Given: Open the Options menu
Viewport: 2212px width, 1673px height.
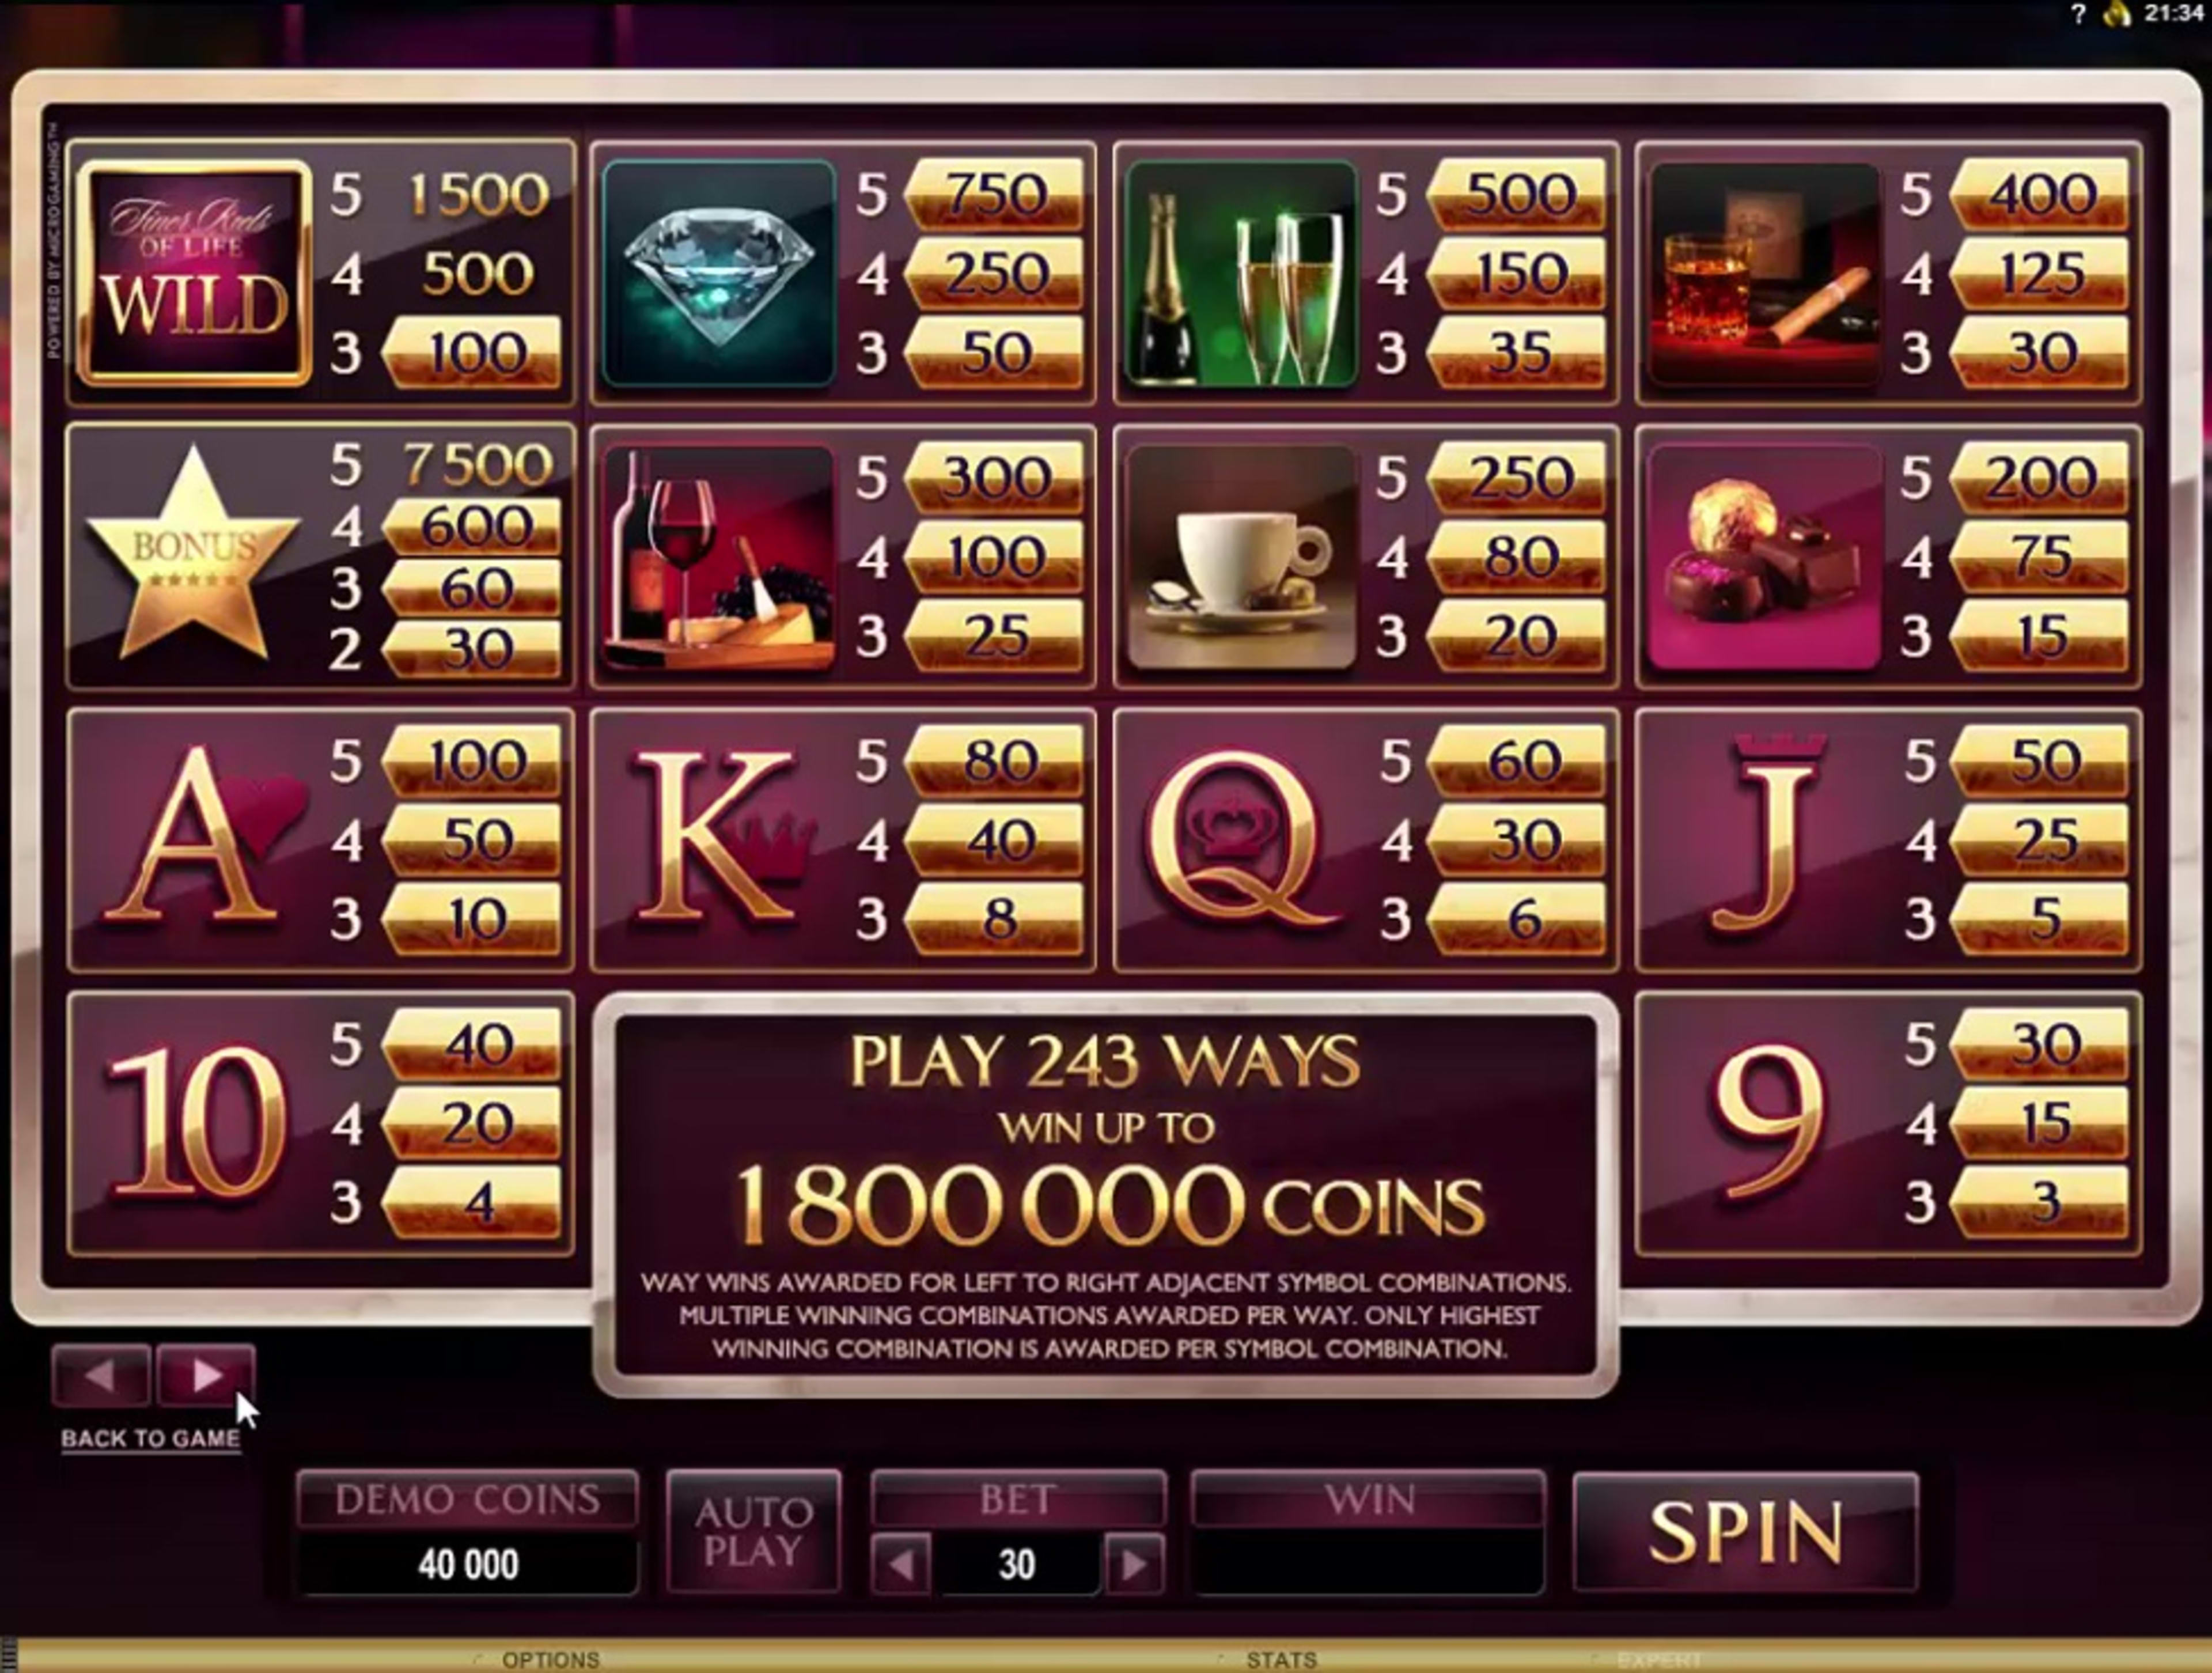Looking at the screenshot, I should (x=550, y=1659).
